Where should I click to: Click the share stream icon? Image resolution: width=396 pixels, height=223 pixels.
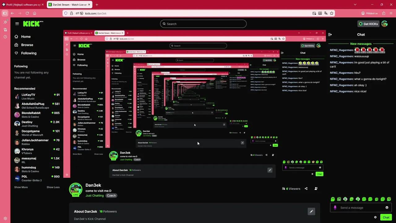pos(306,189)
